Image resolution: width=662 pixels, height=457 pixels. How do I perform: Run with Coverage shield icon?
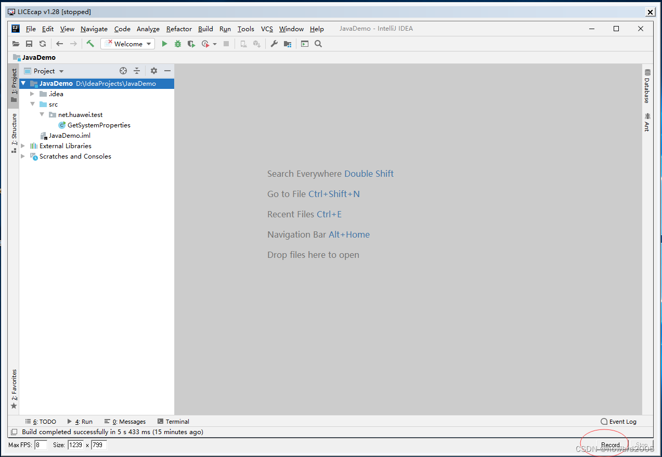[x=191, y=44]
